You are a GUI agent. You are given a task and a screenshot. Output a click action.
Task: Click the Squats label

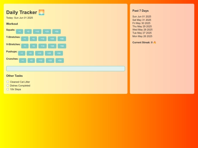click(11, 30)
